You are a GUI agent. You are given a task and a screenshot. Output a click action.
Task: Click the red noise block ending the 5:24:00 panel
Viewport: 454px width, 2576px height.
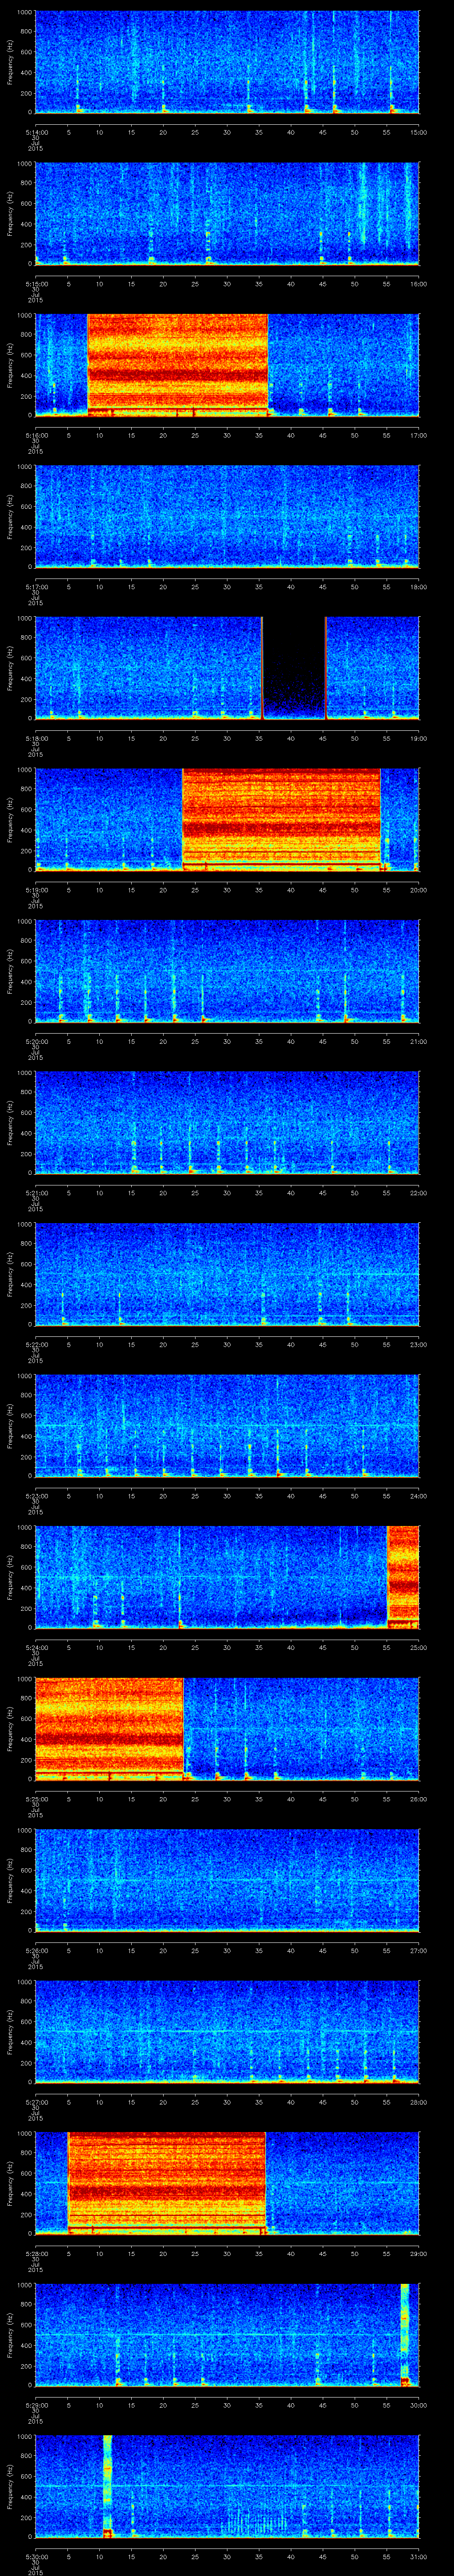tap(403, 1577)
